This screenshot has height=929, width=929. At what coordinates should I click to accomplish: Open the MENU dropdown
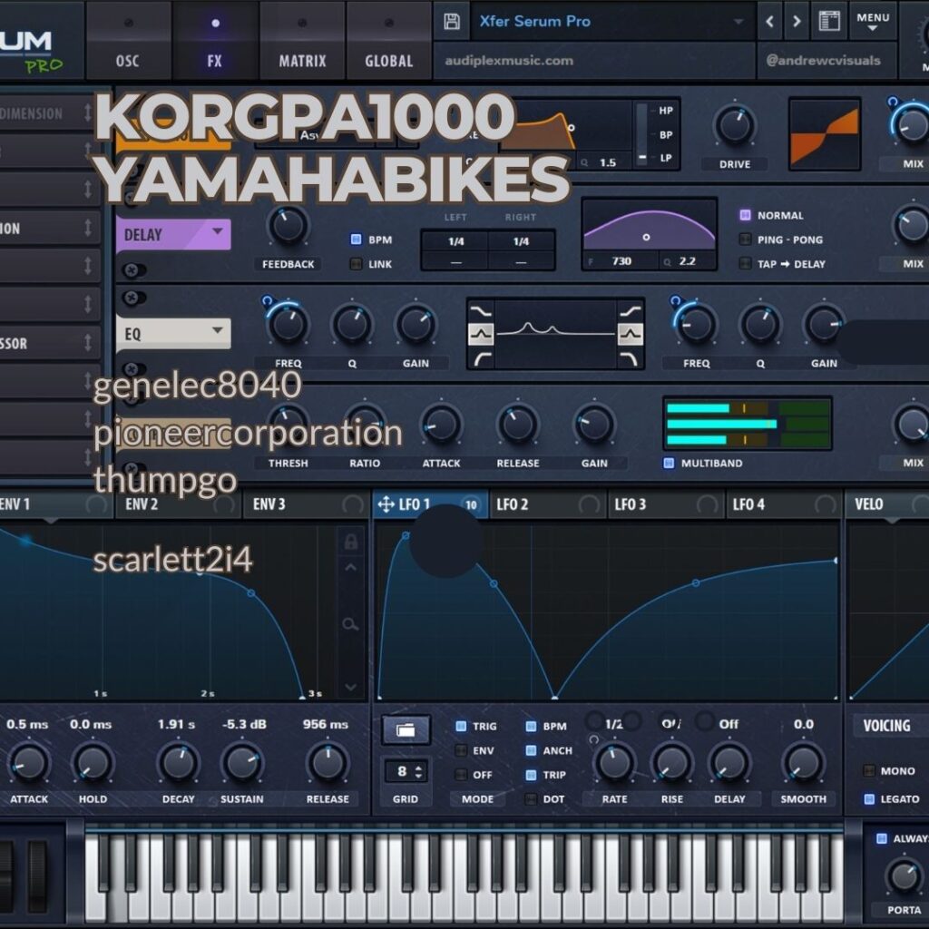(x=873, y=22)
